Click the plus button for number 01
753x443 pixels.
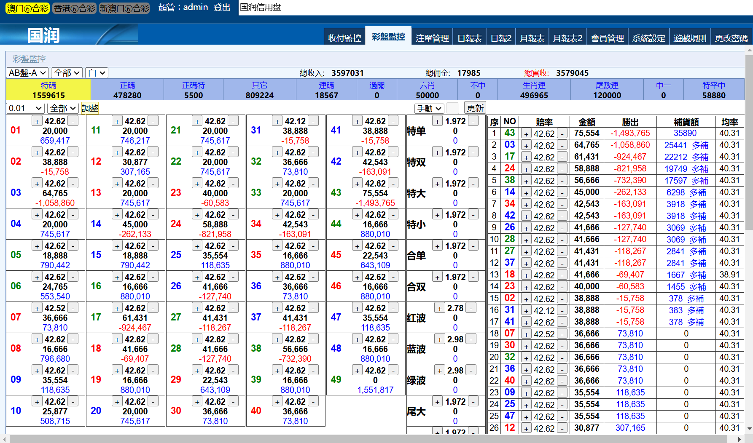37,121
